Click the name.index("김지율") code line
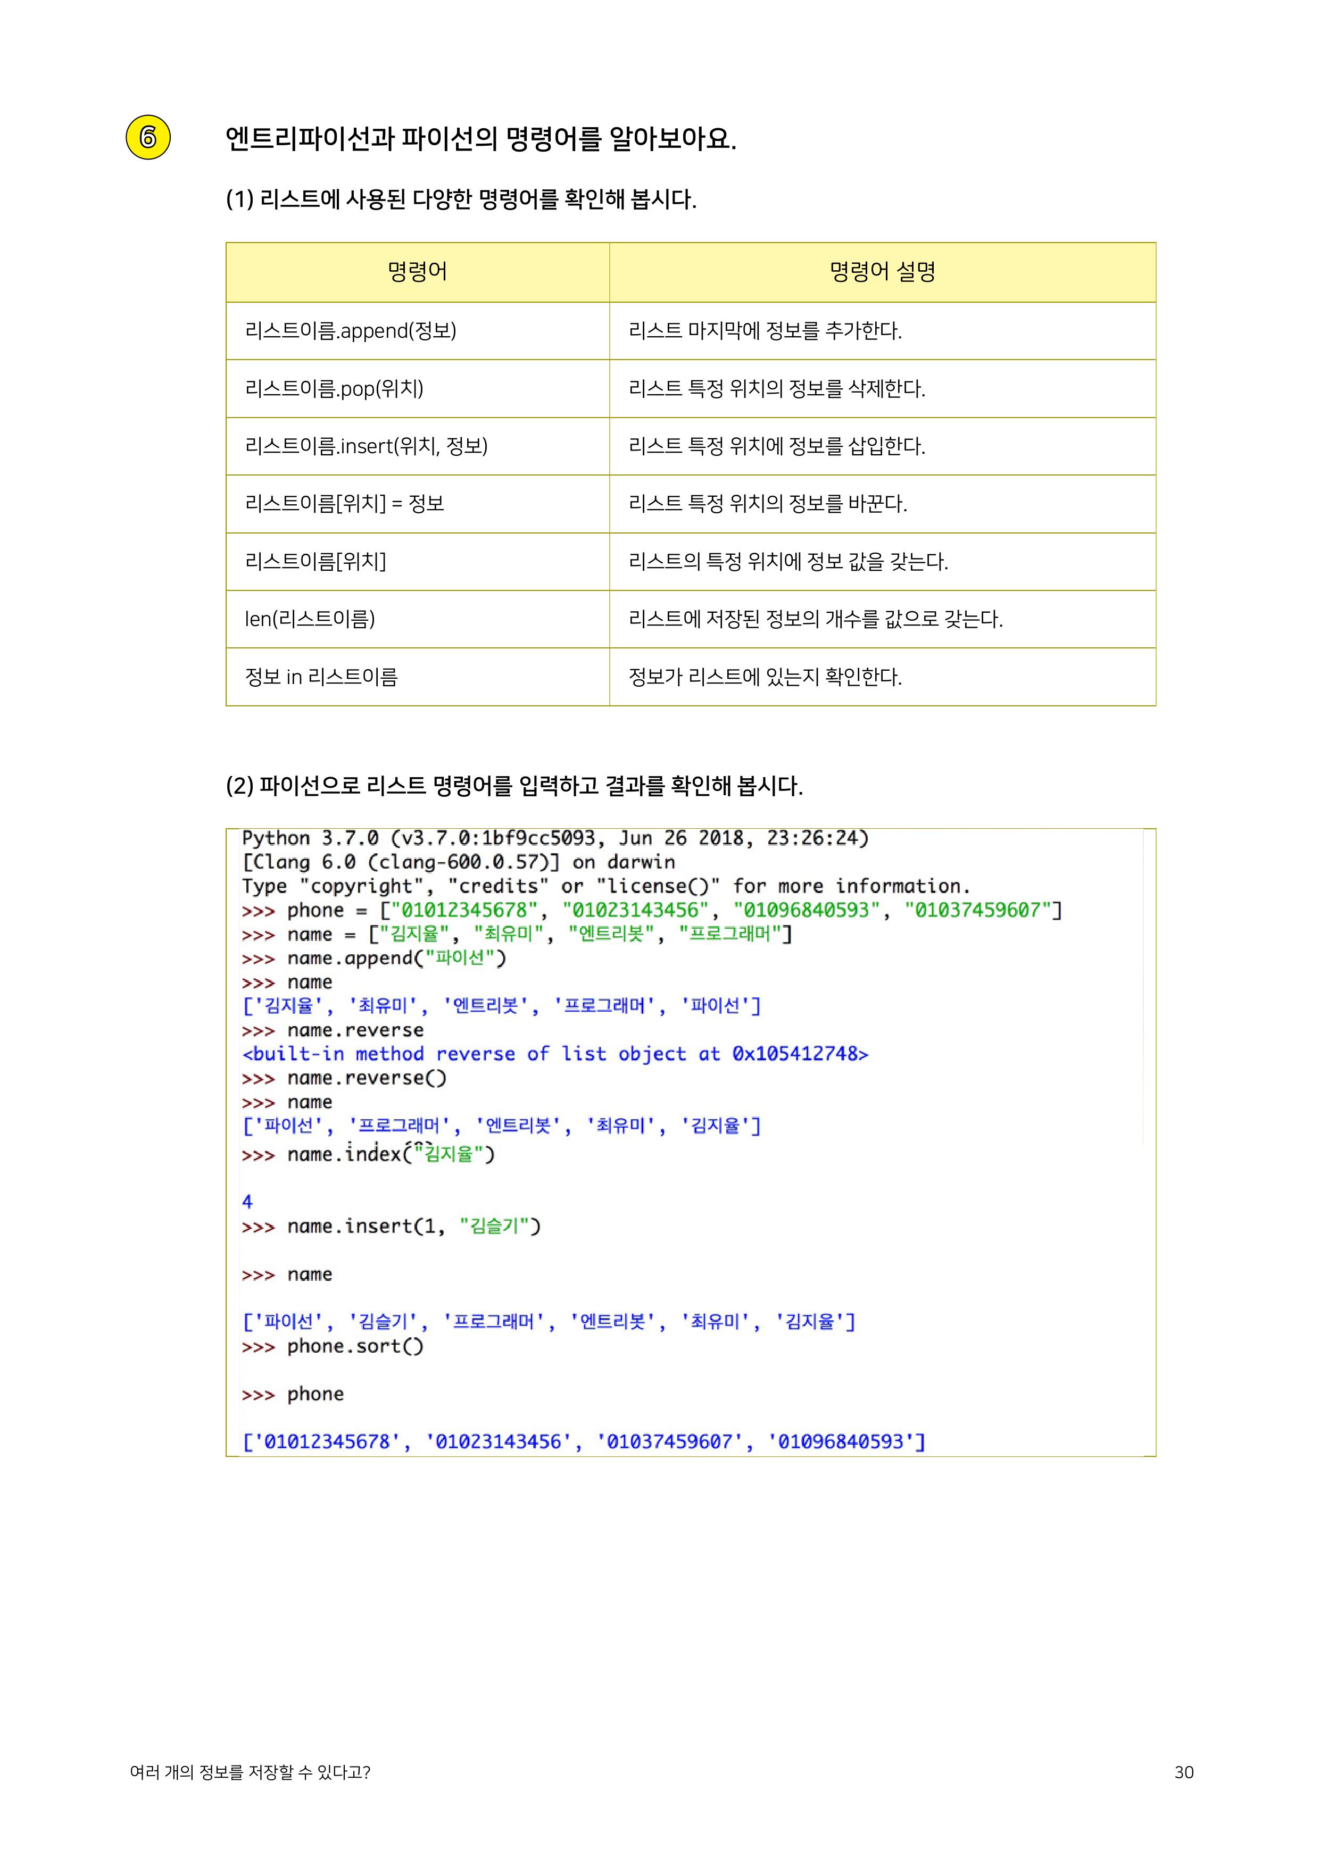The width and height of the screenshot is (1320, 1866). point(368,1154)
